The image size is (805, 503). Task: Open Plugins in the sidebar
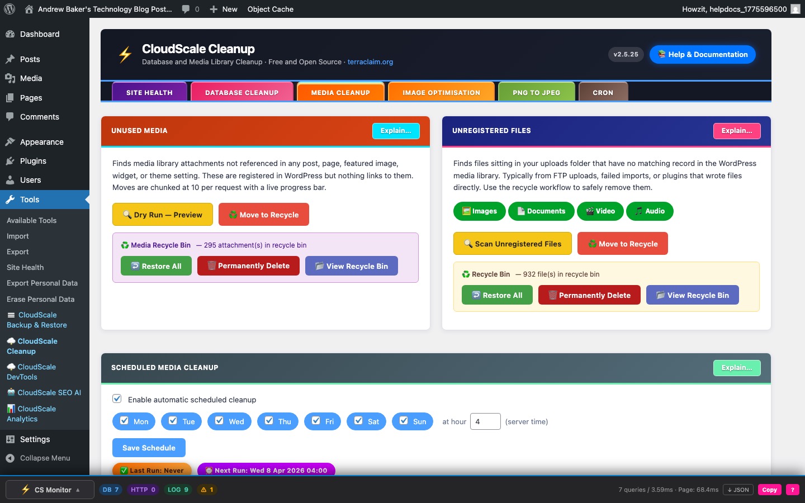tap(33, 161)
